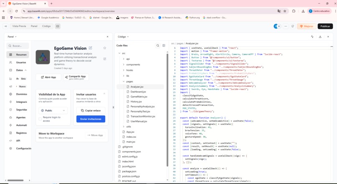Open Dashboard.jsx file
This screenshot has height=184, width=337.
(x=138, y=92)
